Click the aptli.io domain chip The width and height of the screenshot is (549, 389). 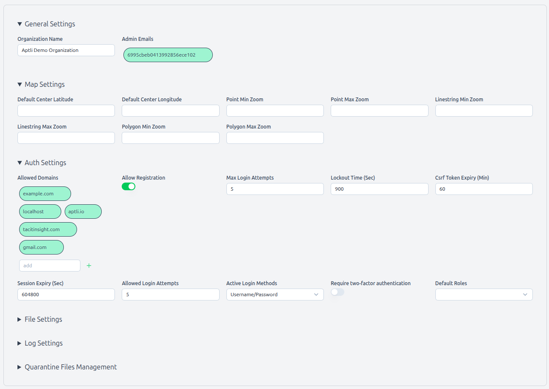83,212
